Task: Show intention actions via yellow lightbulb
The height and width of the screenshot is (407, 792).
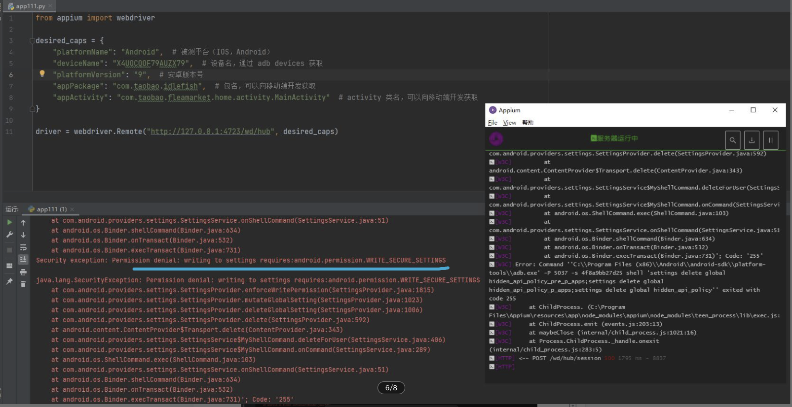Action: pyautogui.click(x=42, y=73)
